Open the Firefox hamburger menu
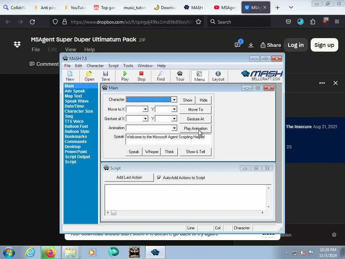 [337, 22]
